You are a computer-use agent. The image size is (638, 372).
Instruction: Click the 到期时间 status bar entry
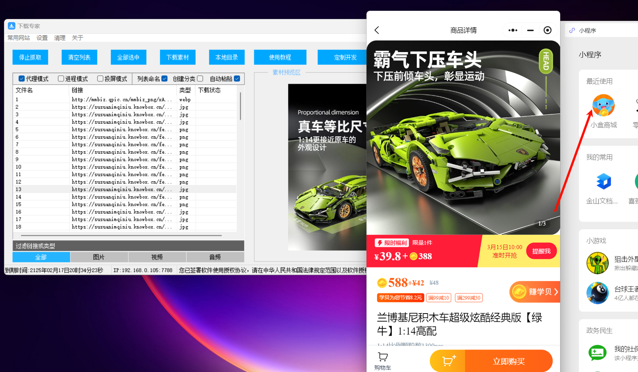(54, 270)
